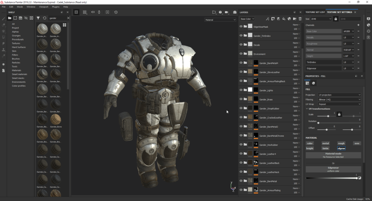
Task: Click the lock icon beside texture Size
Action: point(336,19)
